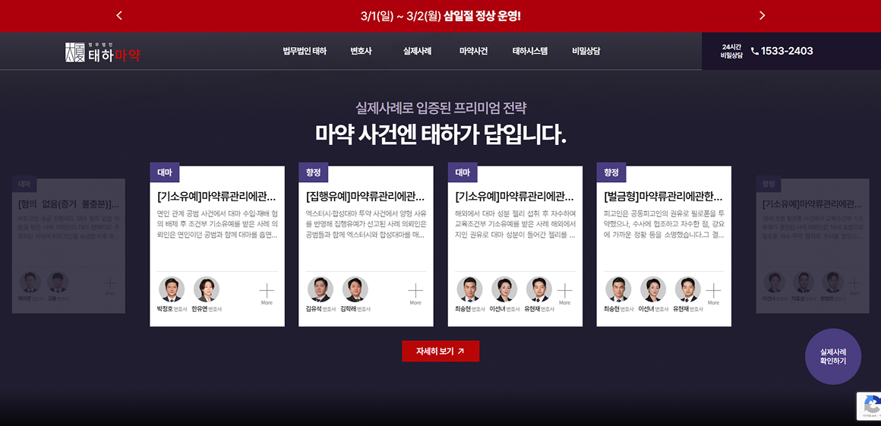This screenshot has width=881, height=426.
Task: Click the left arrow in red banner
Action: click(x=119, y=16)
